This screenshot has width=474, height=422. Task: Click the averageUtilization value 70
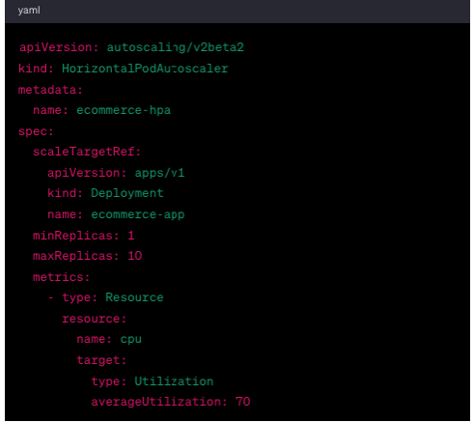[243, 402]
